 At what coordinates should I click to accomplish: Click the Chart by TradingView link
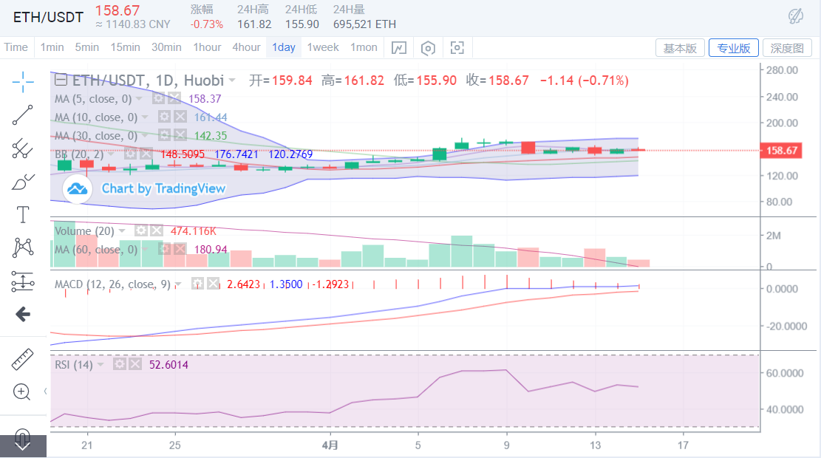tap(163, 188)
